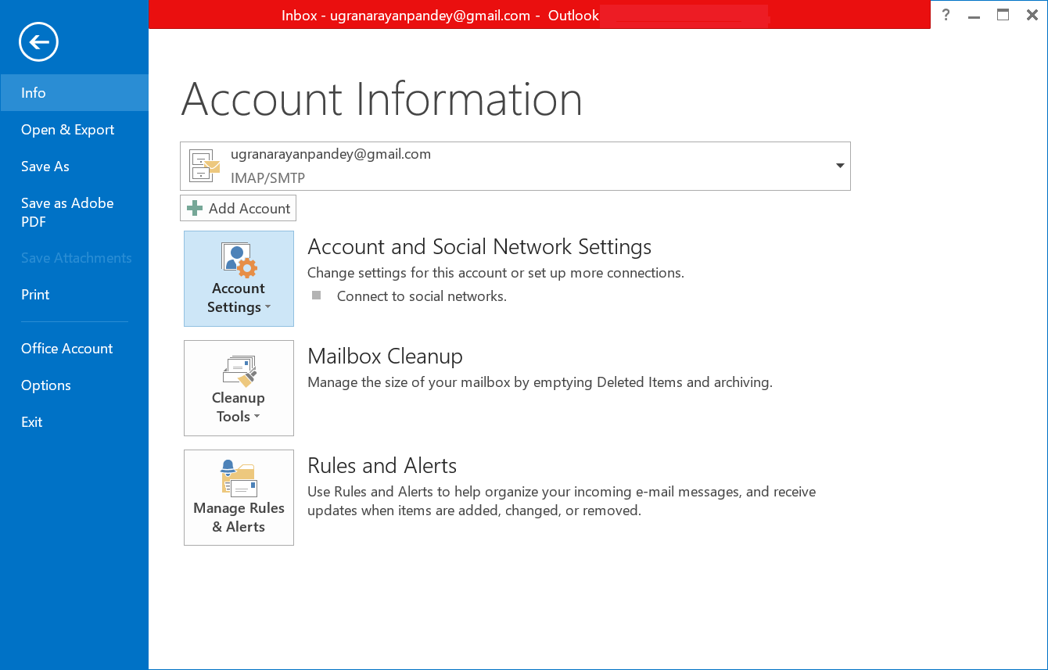Screen dimensions: 1048x670
Task: Click the Rules and Alerts heading text
Action: pos(382,466)
